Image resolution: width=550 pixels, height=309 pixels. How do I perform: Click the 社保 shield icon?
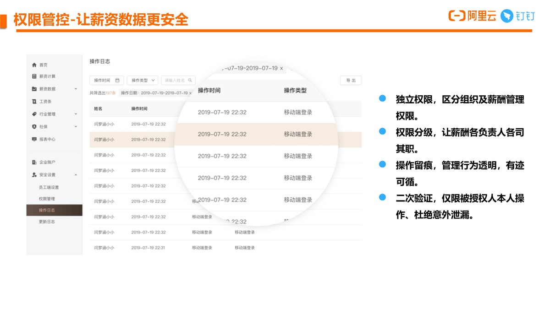[x=34, y=126]
